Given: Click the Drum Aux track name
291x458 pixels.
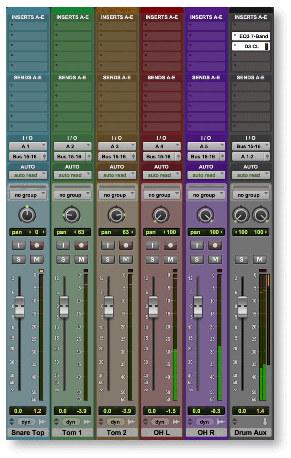Looking at the screenshot, I should 250,433.
